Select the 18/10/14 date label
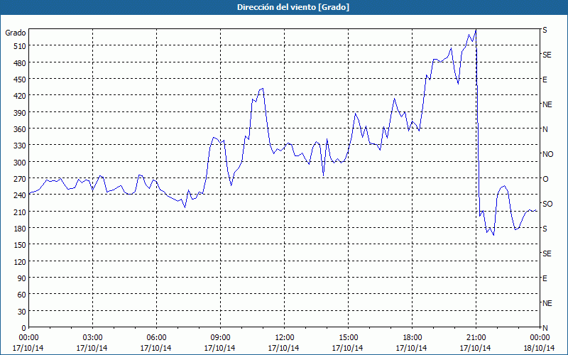 [x=540, y=348]
